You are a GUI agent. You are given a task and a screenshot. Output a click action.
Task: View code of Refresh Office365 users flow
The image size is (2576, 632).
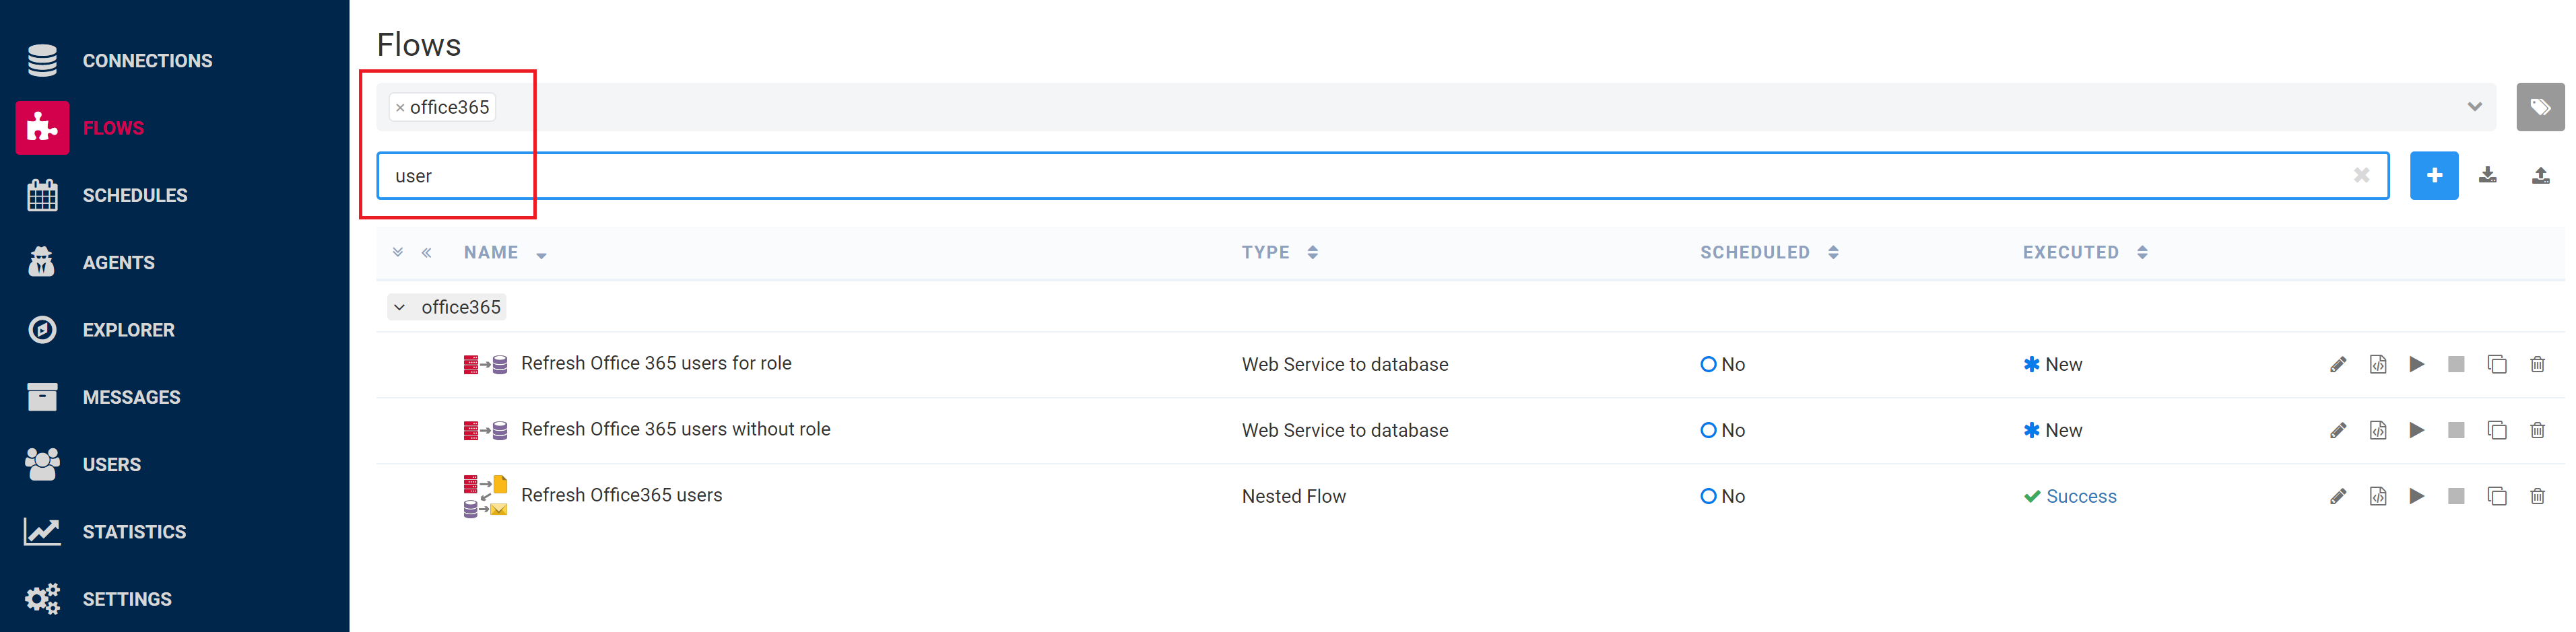[2378, 497]
